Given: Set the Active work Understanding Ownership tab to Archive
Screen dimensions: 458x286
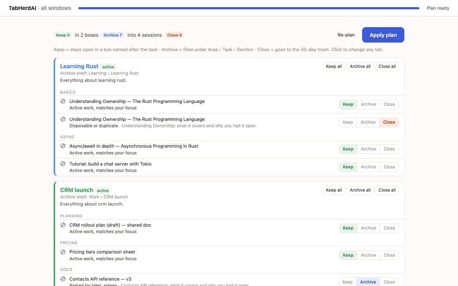Looking at the screenshot, I should point(369,104).
